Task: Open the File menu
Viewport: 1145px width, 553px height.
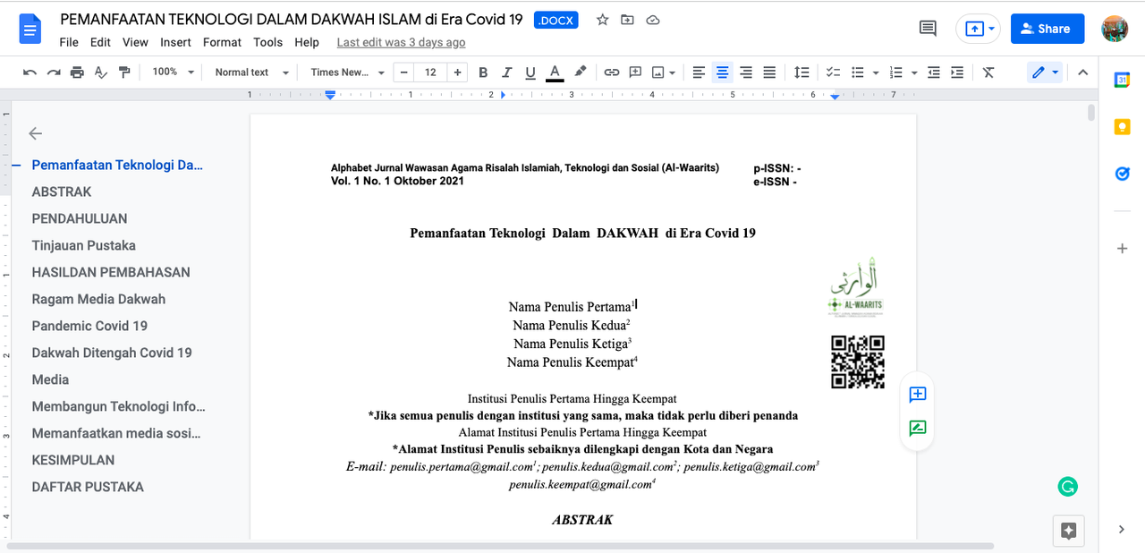Action: (69, 42)
